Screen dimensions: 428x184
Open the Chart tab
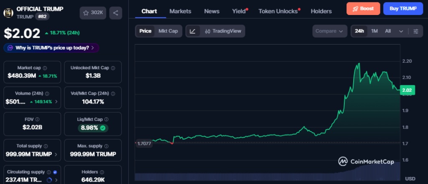point(149,11)
